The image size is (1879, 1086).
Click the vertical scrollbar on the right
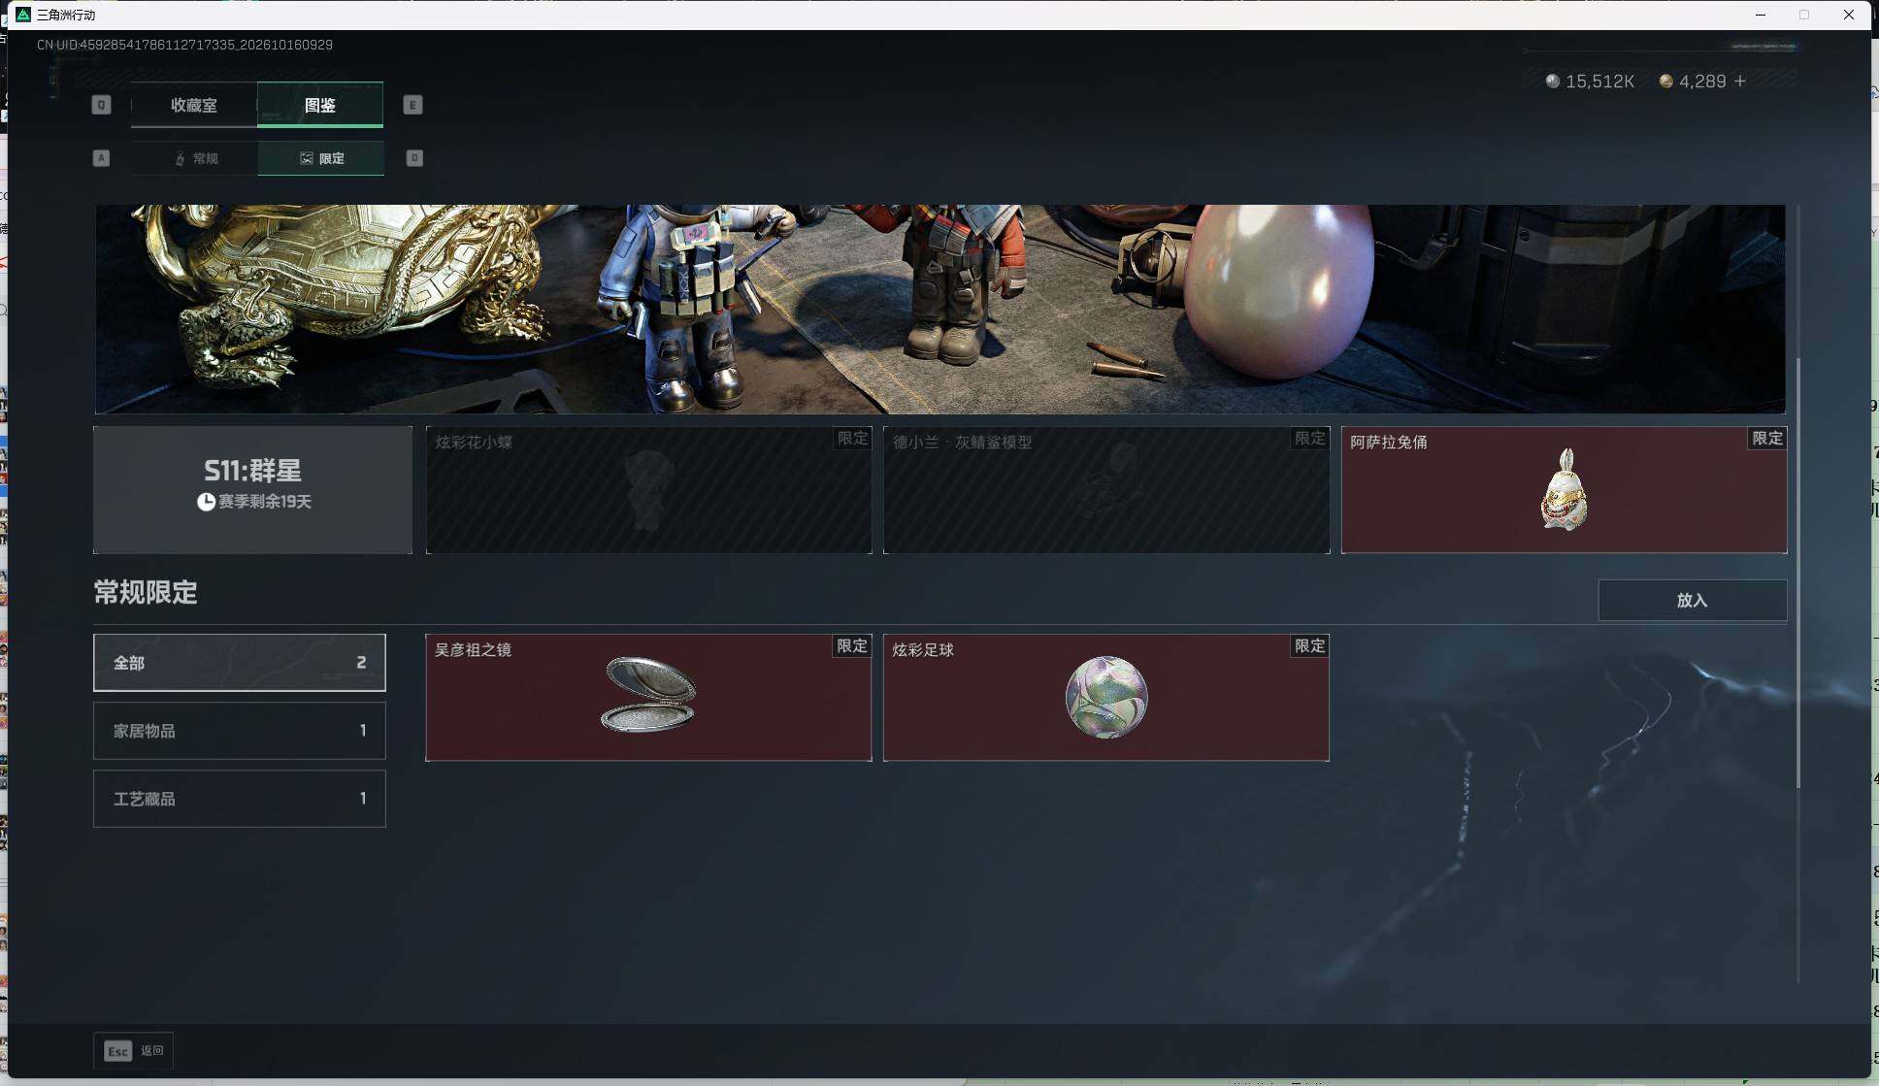coord(1798,573)
